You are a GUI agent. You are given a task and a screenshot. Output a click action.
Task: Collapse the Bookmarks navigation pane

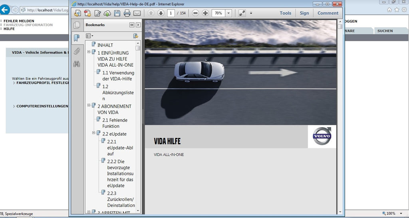[x=132, y=25]
